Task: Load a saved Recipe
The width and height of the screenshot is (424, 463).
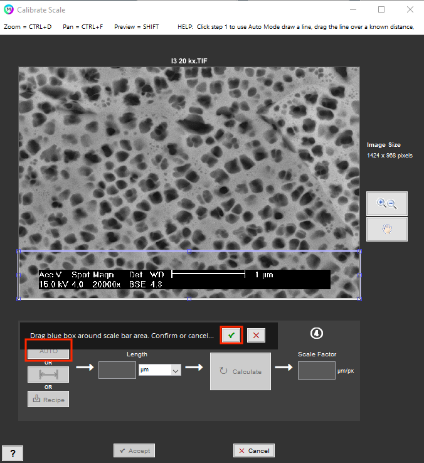Action: (48, 400)
